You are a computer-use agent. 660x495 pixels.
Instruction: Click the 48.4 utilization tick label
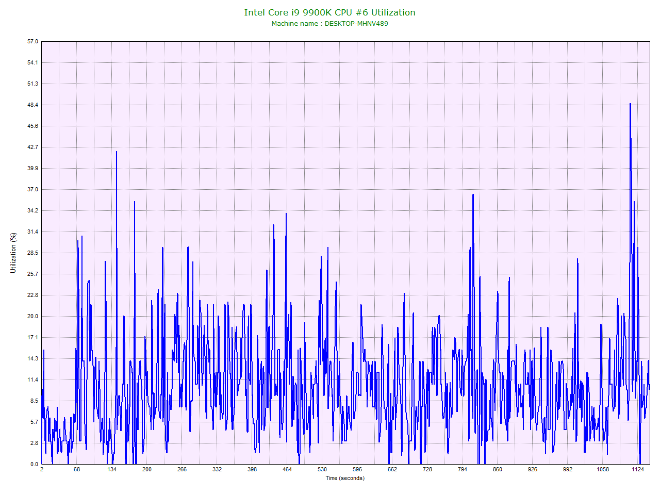(x=33, y=105)
